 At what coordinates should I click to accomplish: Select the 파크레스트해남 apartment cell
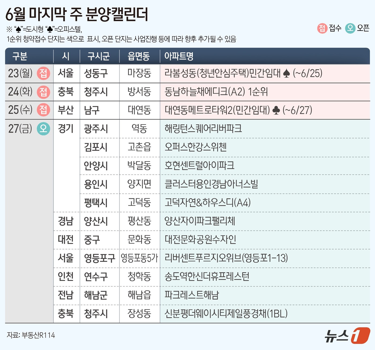click(x=192, y=295)
